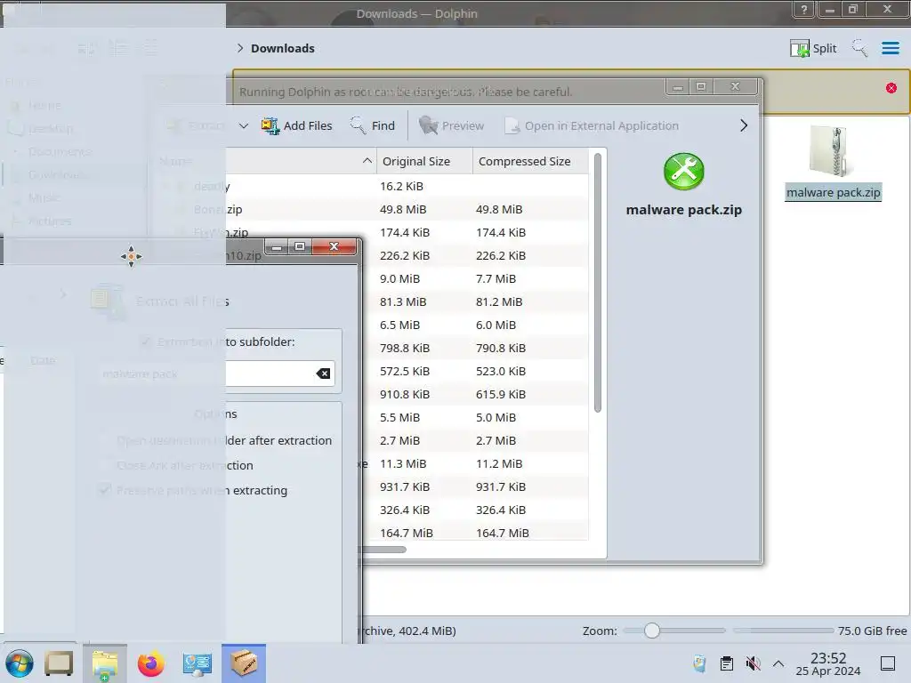Click malware pack.zip file name label in Dolphin

click(833, 192)
